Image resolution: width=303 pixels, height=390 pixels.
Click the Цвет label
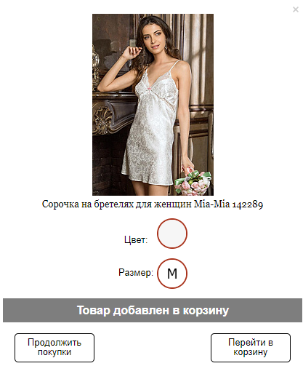pos(136,240)
